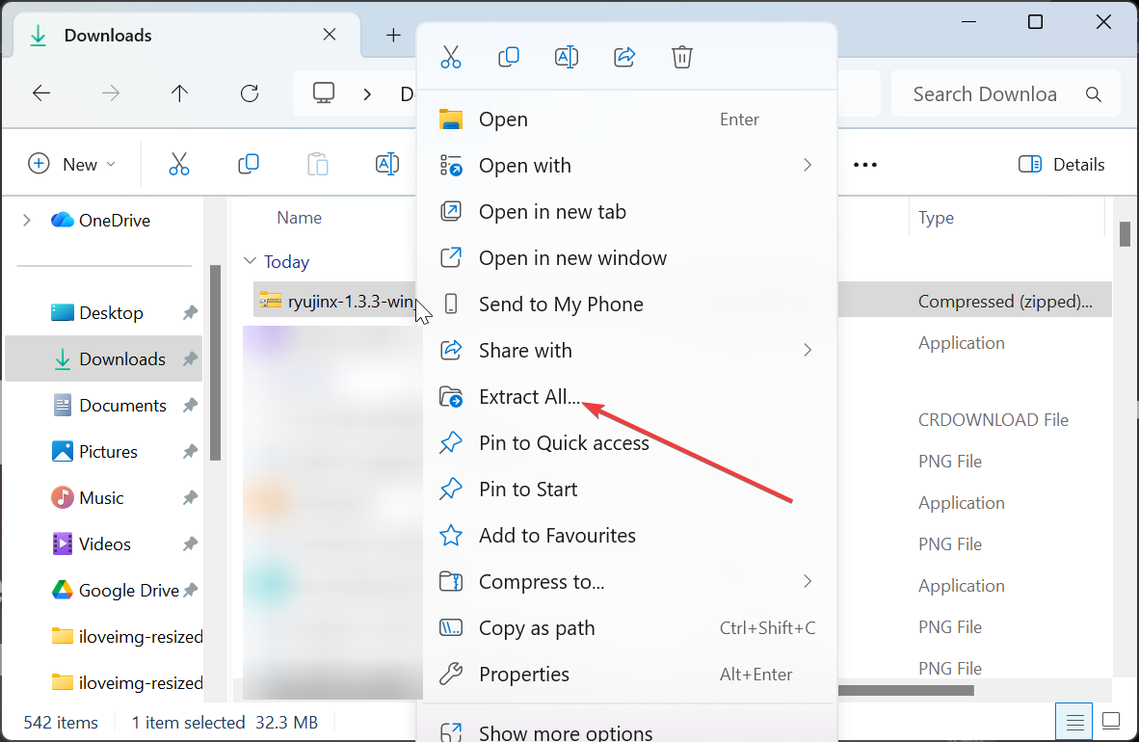Switch to large thumbnails view icon in status bar
Viewport: 1139px width, 742px height.
pos(1111,722)
